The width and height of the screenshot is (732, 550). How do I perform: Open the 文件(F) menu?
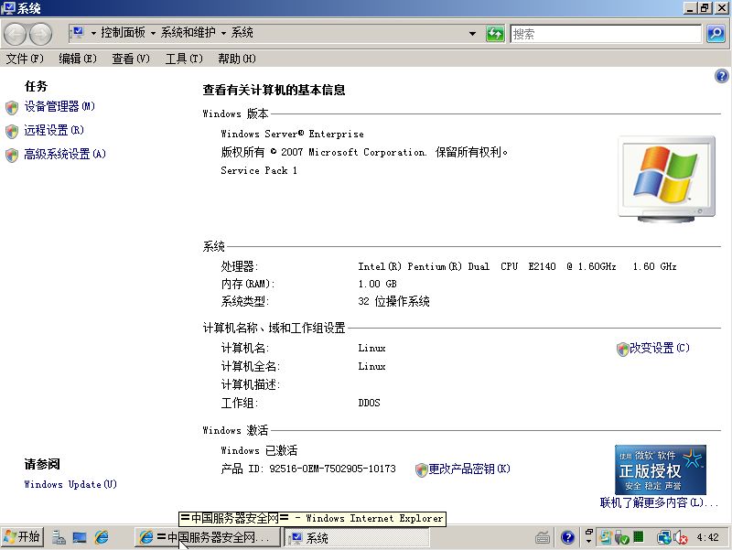click(25, 59)
